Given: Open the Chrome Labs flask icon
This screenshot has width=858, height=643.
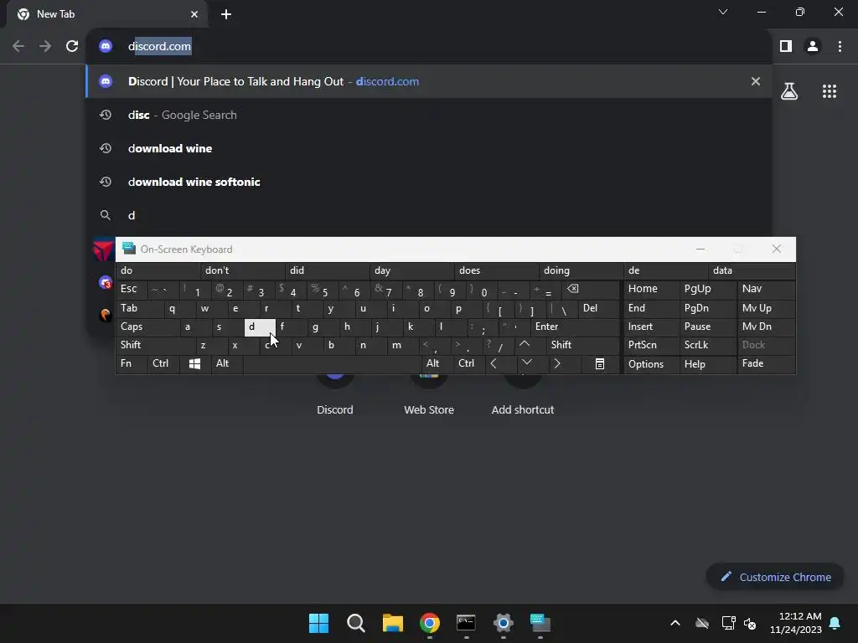Looking at the screenshot, I should pos(789,91).
